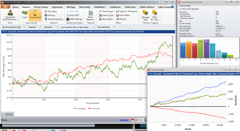The image size is (240, 131).
Task: Switch to the Opponents ribbon tab
Action: click(x=57, y=7)
